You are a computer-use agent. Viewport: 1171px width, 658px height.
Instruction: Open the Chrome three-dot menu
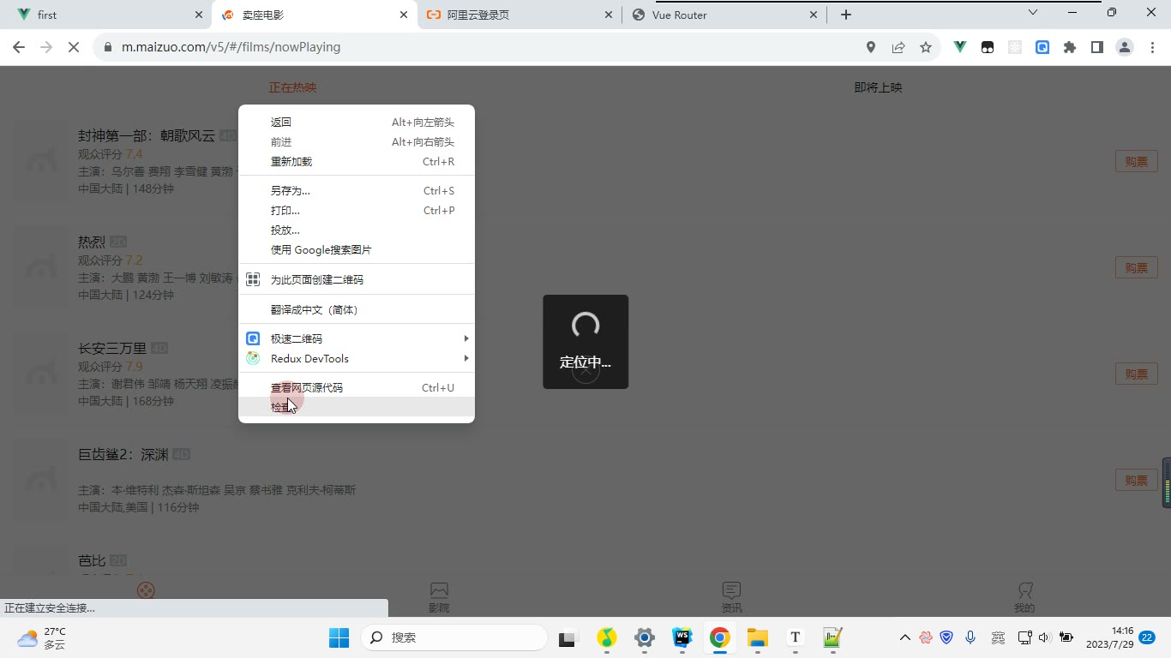pos(1152,48)
